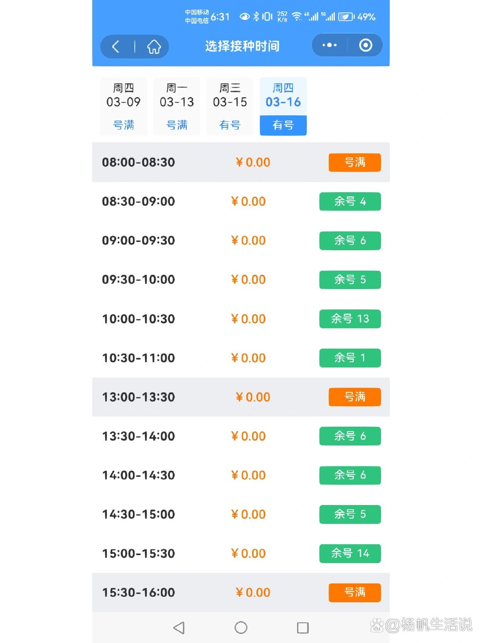Select the 03-13 Monday date tab
The image size is (482, 643).
(177, 106)
